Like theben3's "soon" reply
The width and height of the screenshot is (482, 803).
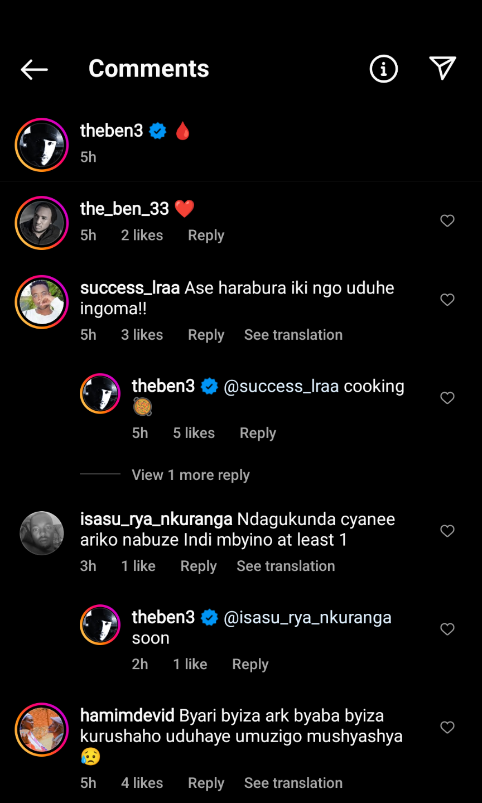[447, 629]
